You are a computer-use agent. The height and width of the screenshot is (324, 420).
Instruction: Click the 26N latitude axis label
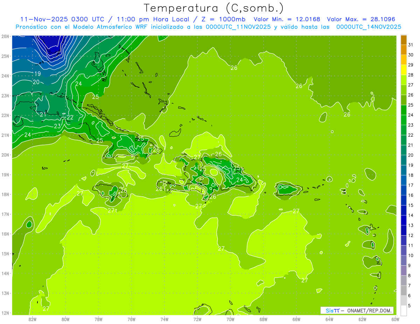pos(5,36)
